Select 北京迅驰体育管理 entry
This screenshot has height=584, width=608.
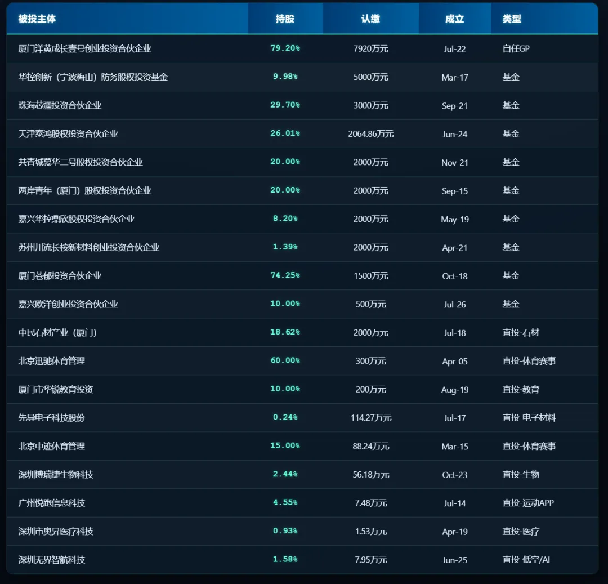tap(52, 360)
